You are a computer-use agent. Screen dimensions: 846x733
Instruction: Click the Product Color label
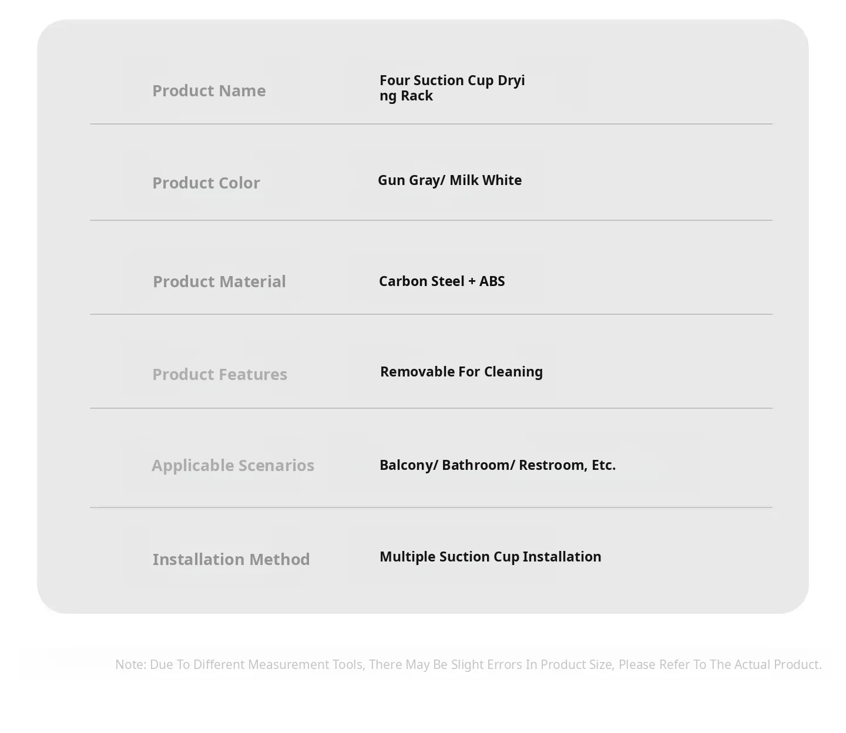pos(206,183)
